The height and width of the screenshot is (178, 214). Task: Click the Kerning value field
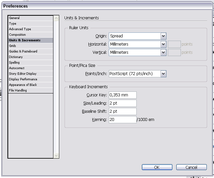123,120
